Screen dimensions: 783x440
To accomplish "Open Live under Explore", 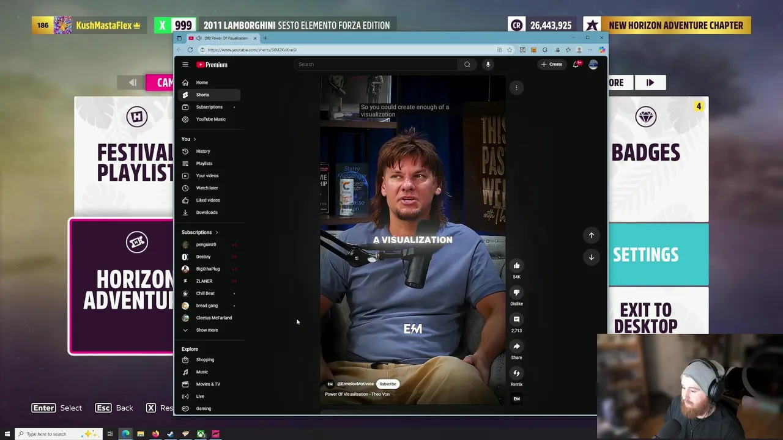I will 209,396.
